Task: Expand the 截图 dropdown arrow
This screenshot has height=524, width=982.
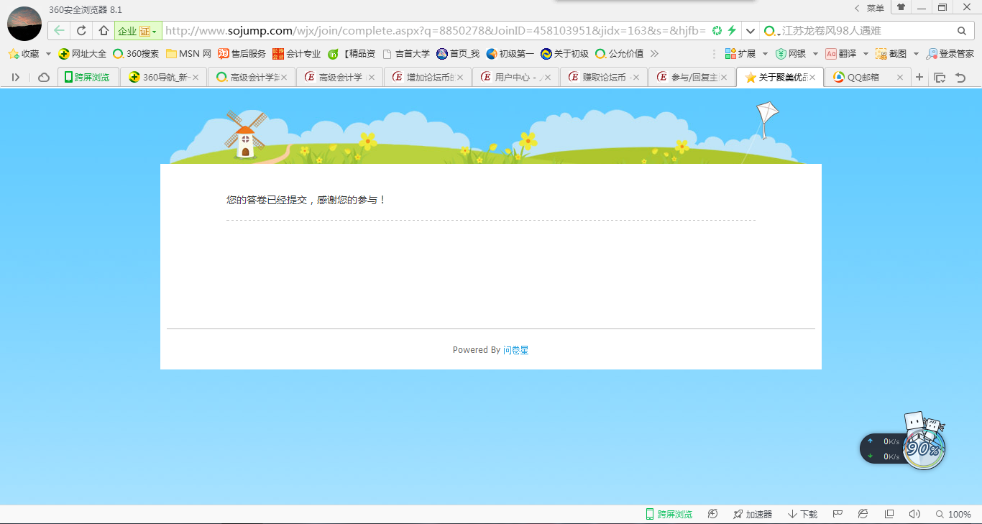Action: click(916, 54)
